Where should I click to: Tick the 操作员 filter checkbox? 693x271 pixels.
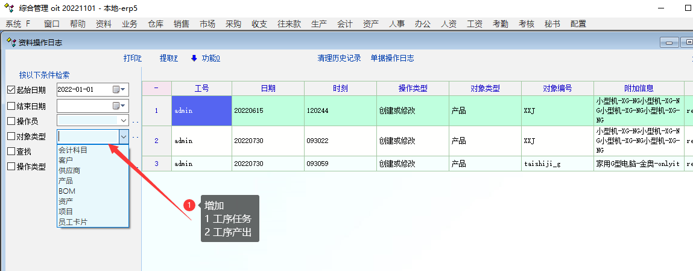tap(11, 121)
